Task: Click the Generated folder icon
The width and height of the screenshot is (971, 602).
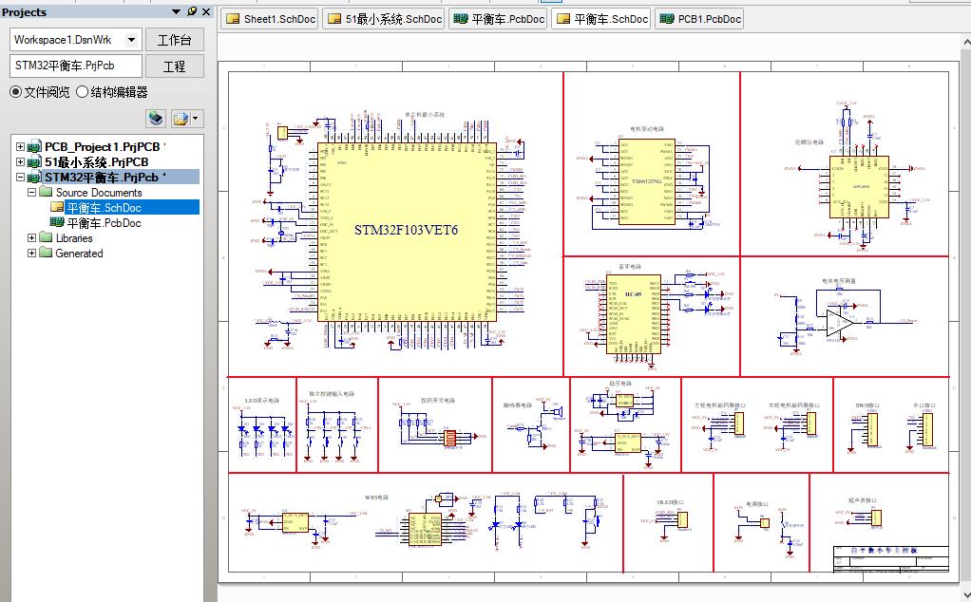Action: coord(46,254)
